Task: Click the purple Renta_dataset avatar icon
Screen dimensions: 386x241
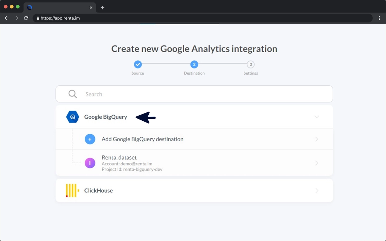Action: pos(90,163)
